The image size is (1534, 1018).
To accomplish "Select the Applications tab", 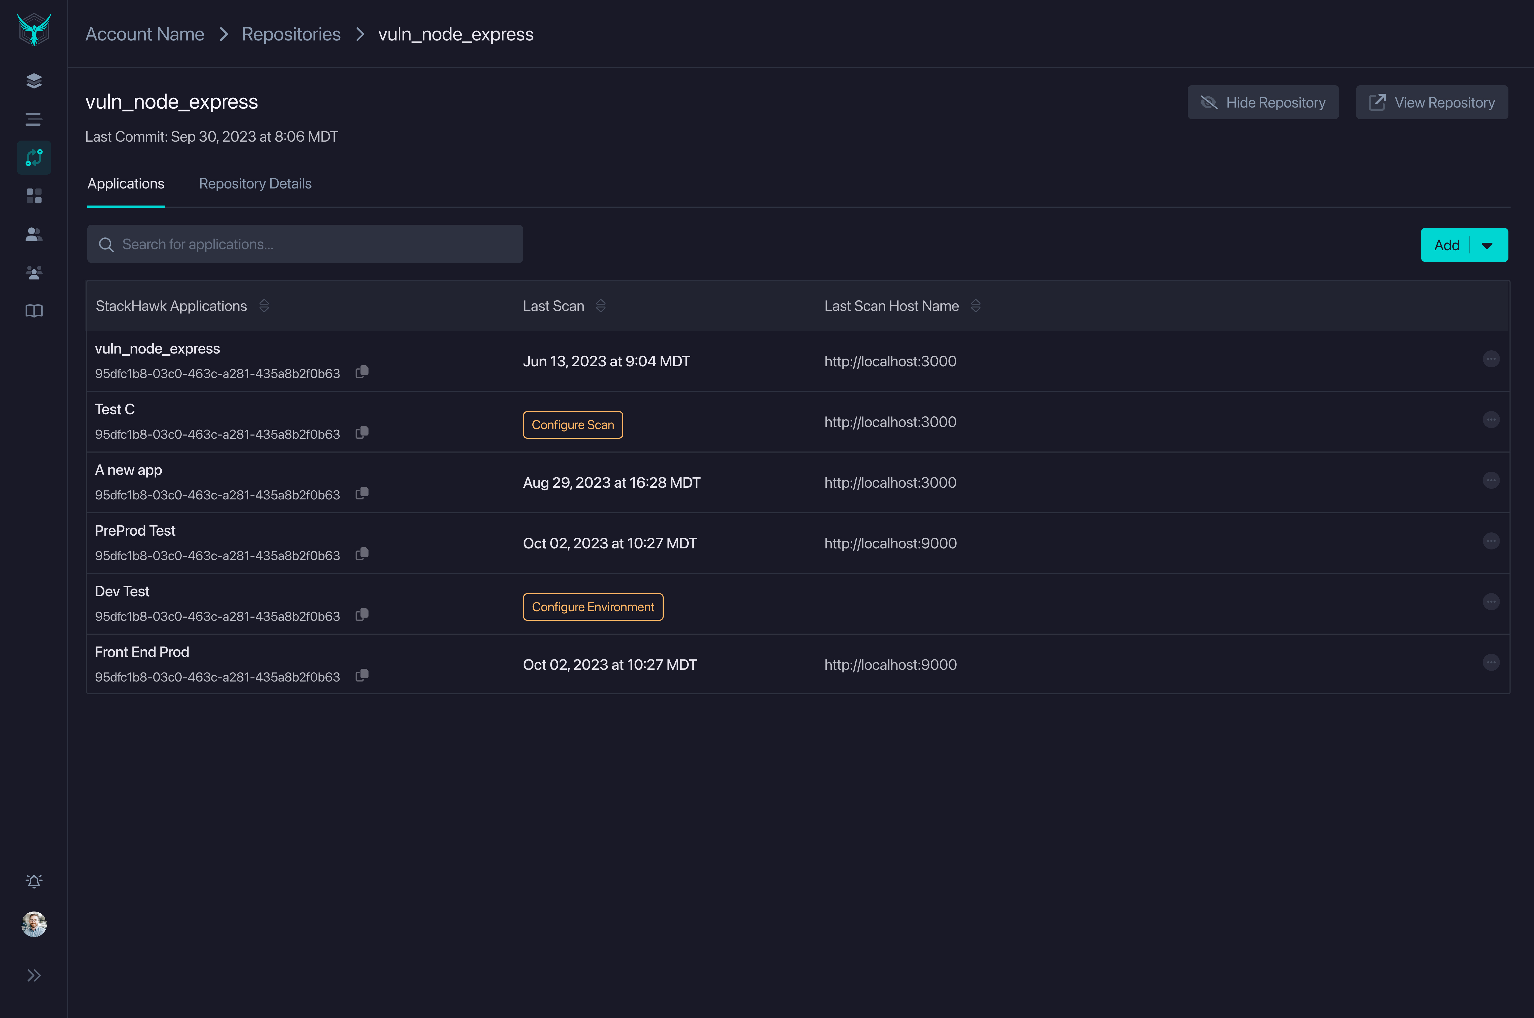I will coord(125,184).
